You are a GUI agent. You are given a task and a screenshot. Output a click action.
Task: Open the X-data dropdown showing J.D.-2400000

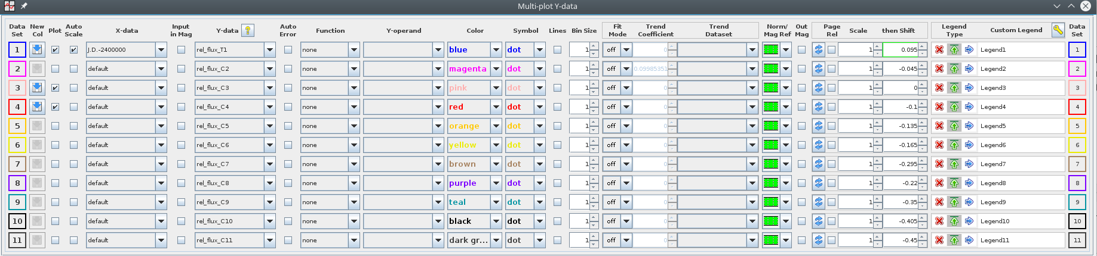tap(161, 49)
